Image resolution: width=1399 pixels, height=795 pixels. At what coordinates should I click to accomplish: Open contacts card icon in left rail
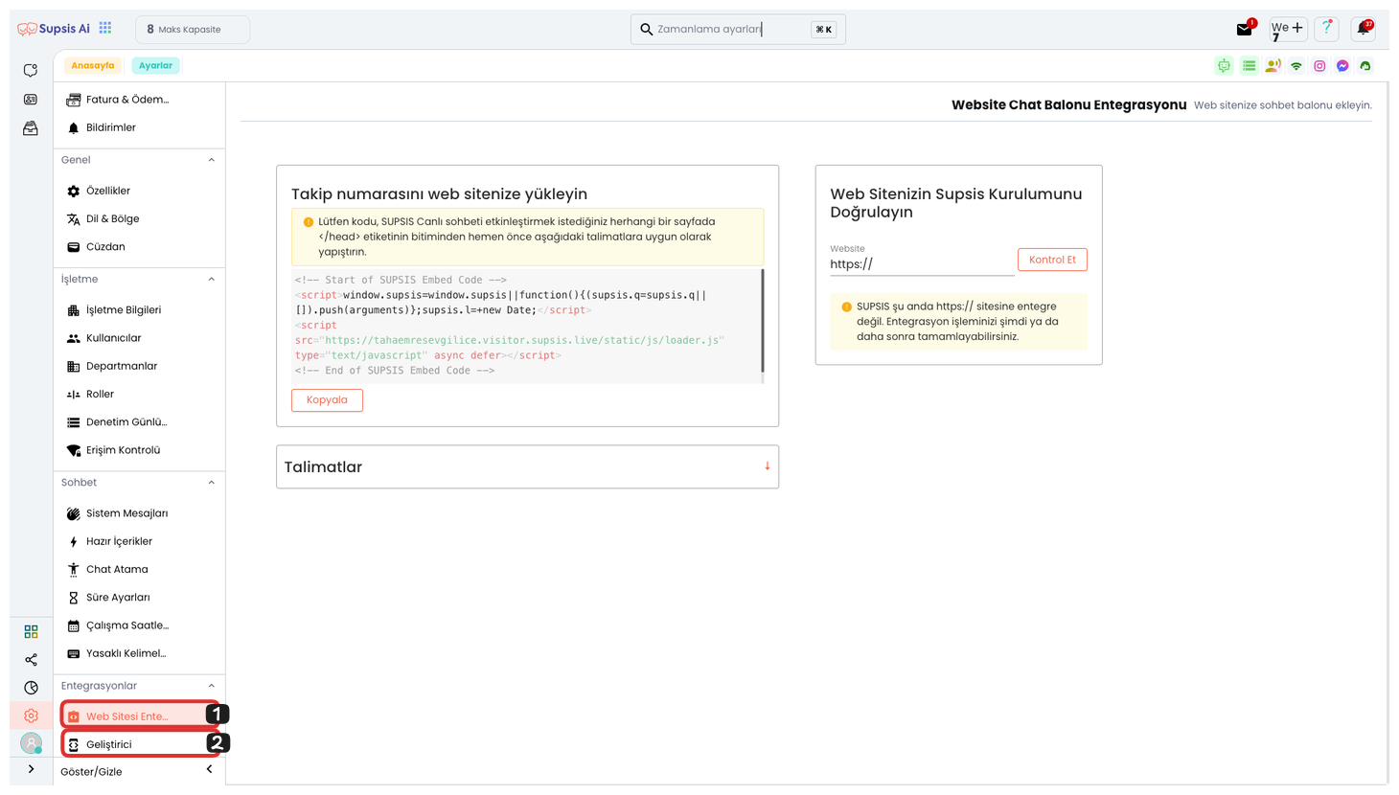[31, 100]
